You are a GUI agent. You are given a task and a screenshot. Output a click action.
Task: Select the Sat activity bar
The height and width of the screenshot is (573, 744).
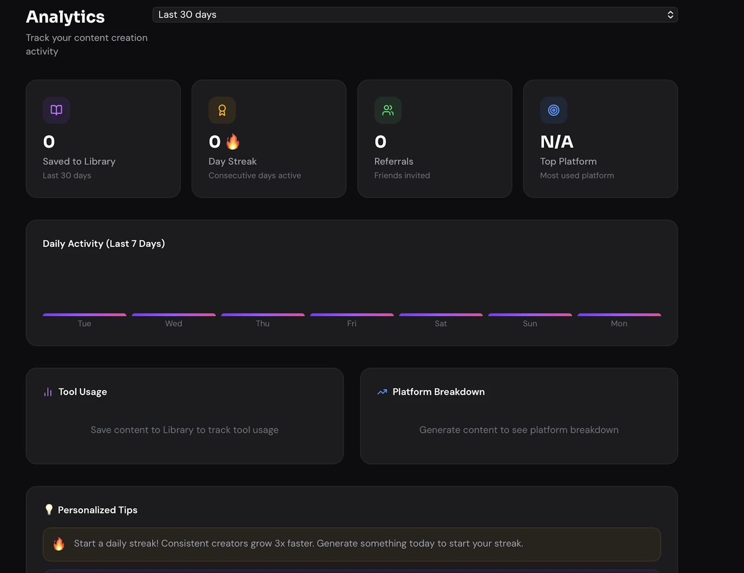click(441, 315)
